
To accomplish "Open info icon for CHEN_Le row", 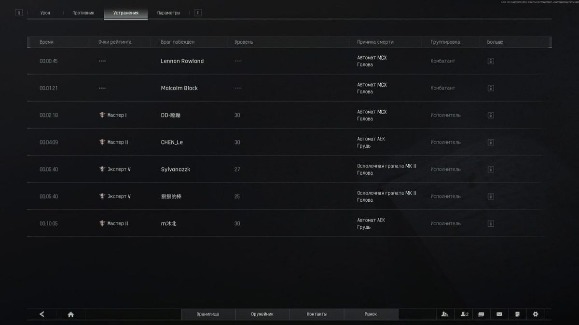I will (491, 142).
